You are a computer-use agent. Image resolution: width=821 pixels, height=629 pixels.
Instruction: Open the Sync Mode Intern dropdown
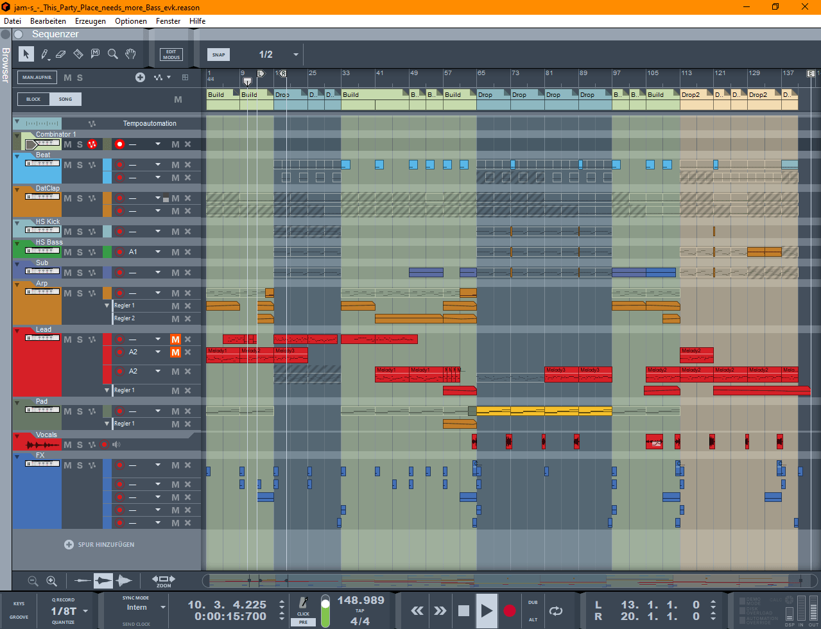click(x=163, y=607)
